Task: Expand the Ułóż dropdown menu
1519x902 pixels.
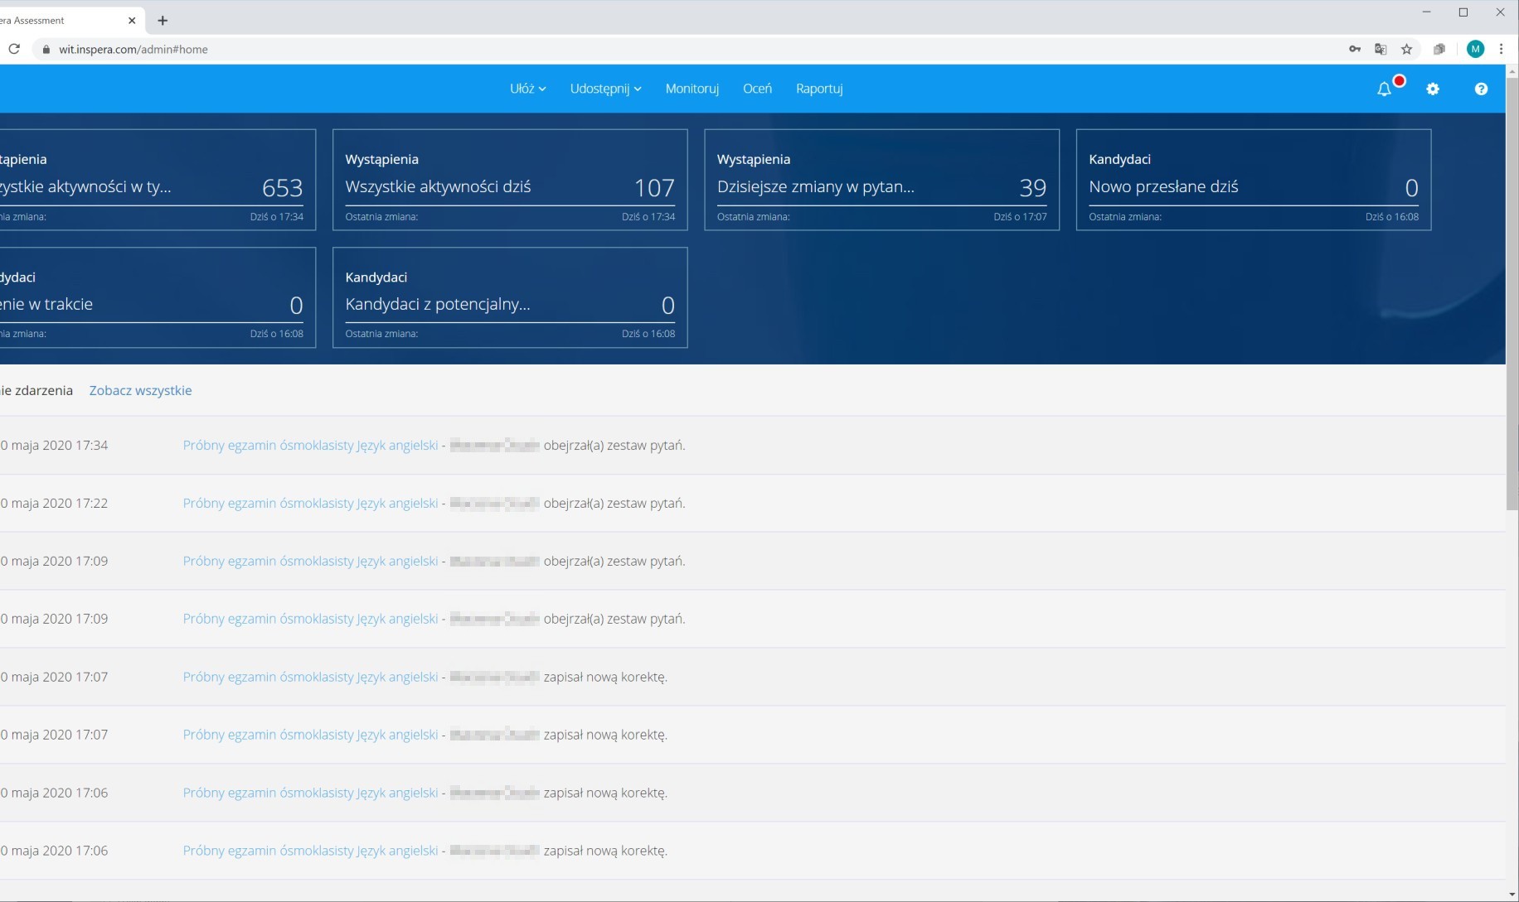Action: pyautogui.click(x=527, y=89)
